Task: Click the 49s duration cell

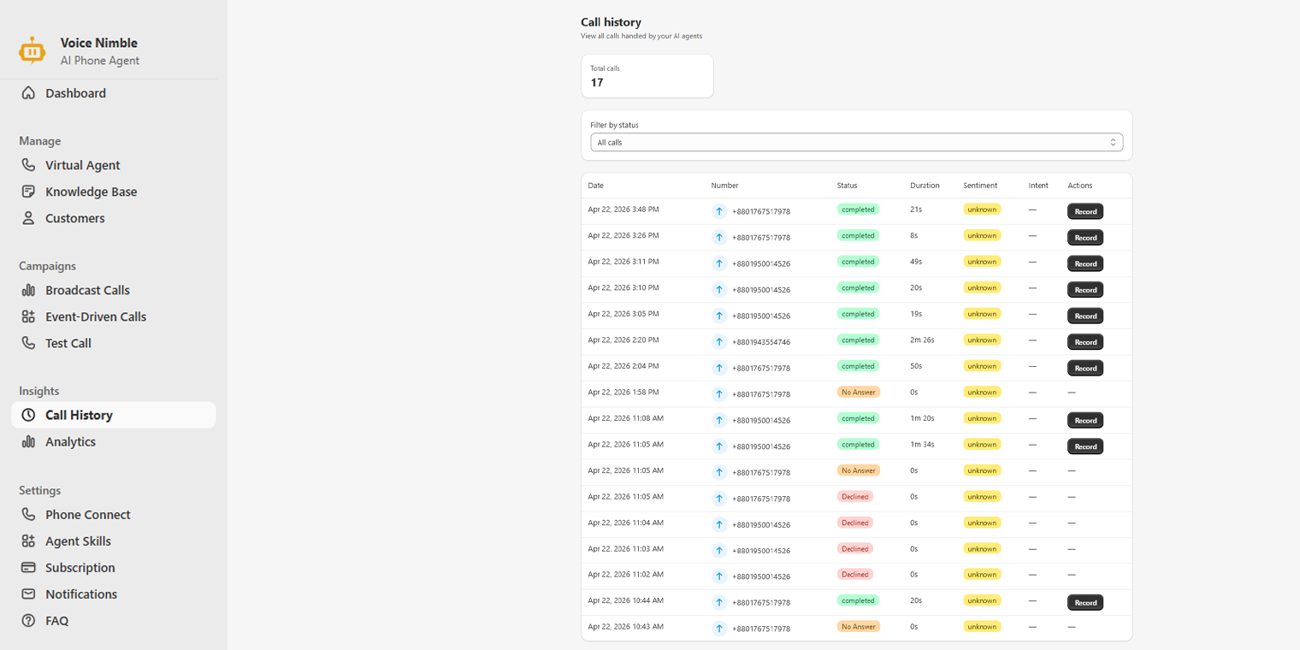Action: click(x=916, y=262)
